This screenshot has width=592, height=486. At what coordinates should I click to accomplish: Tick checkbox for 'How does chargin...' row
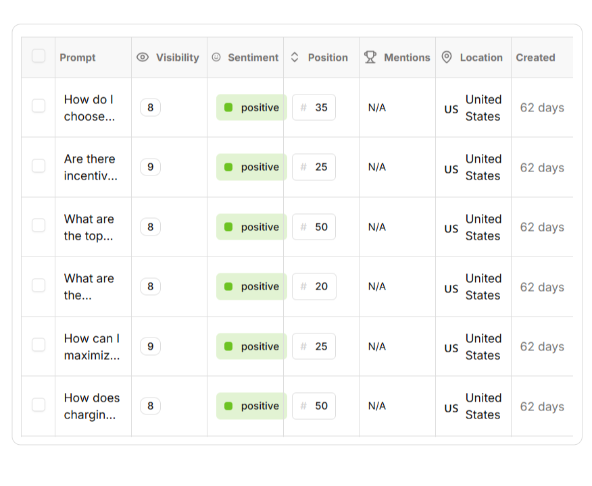(39, 405)
